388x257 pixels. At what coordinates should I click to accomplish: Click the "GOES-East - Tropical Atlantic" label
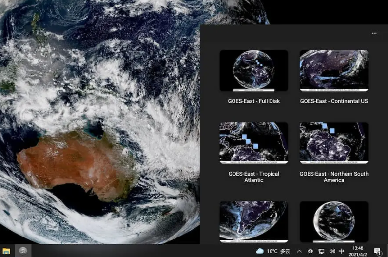(x=253, y=177)
